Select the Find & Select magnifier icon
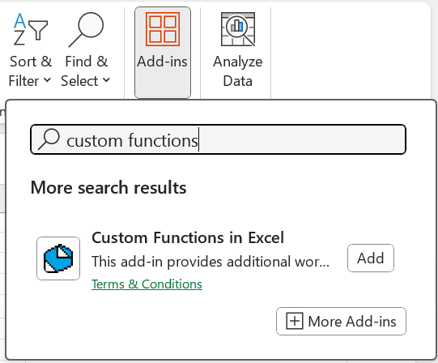 [x=86, y=30]
